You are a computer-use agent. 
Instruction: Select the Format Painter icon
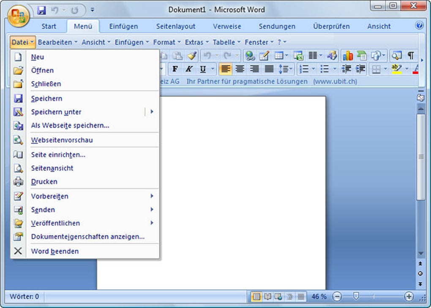[192, 55]
